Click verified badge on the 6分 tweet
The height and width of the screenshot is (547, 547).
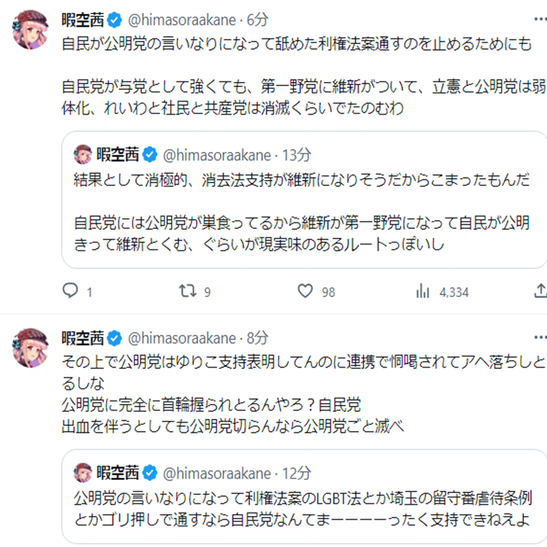pyautogui.click(x=116, y=20)
